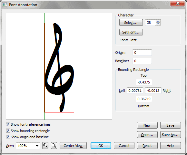Decrease character number with down spinner arrow
The image size is (187, 155).
(x=158, y=24)
